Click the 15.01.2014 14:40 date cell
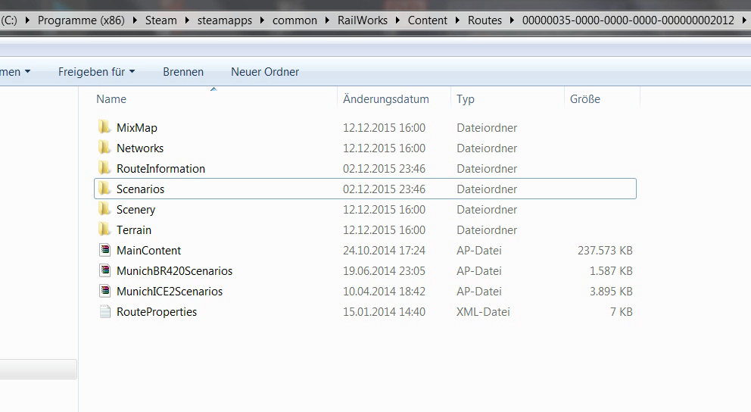Image resolution: width=751 pixels, height=412 pixels. (x=384, y=312)
